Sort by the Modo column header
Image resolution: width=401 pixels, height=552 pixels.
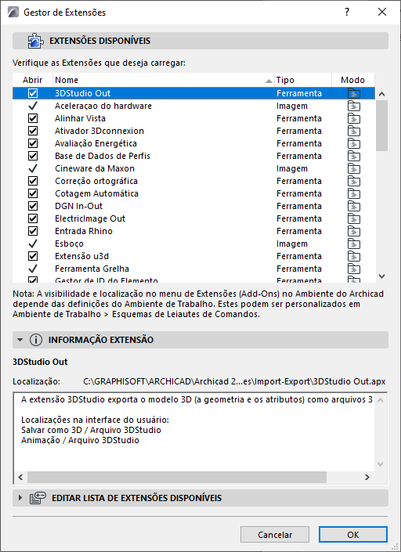(353, 80)
